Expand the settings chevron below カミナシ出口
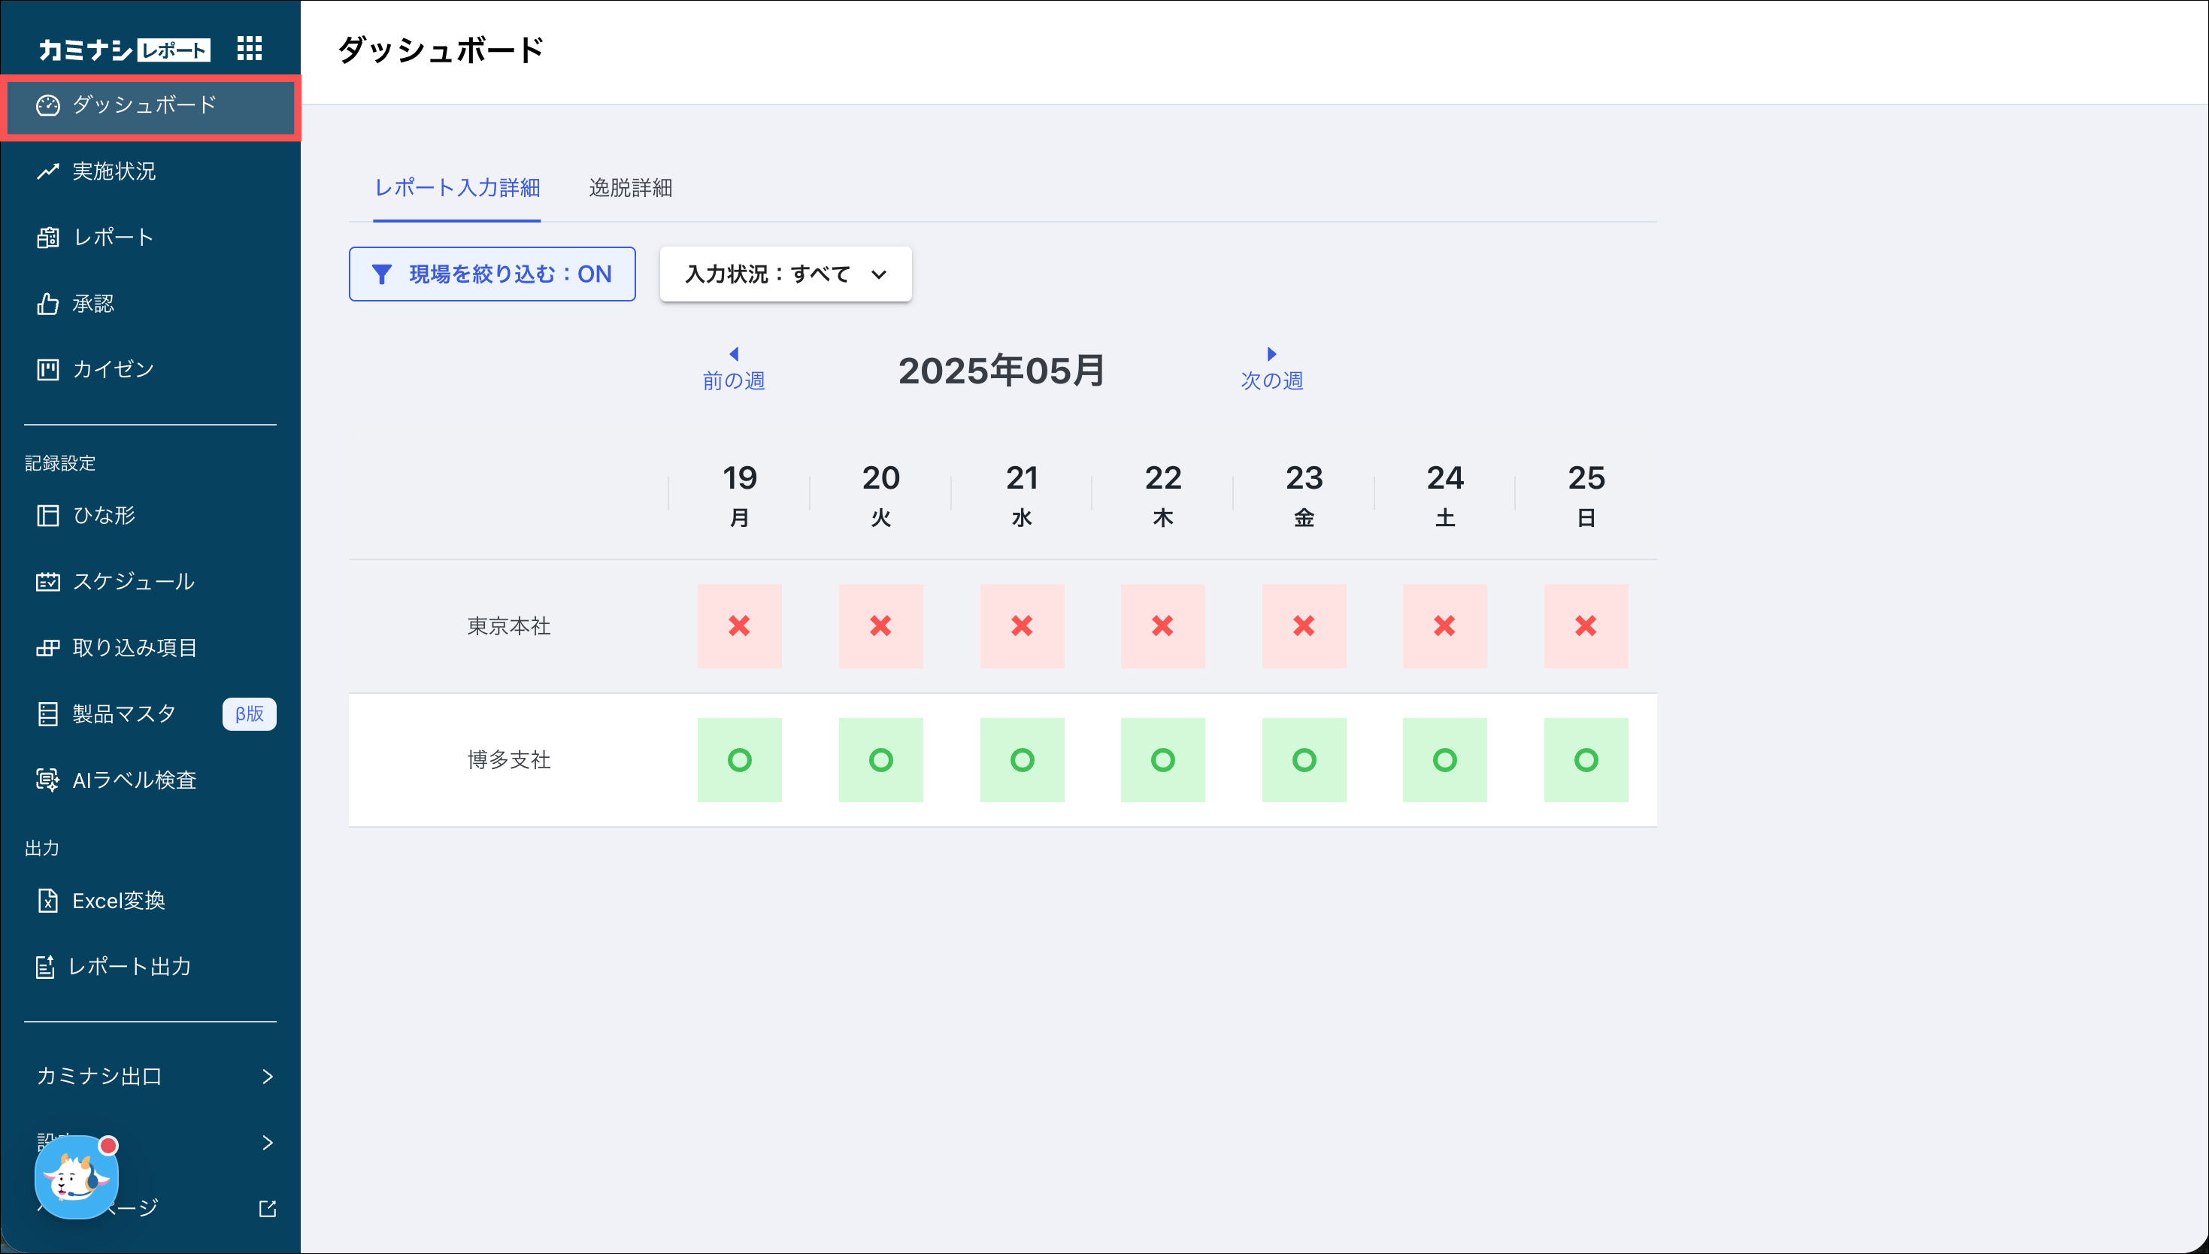Image resolution: width=2209 pixels, height=1254 pixels. [267, 1142]
